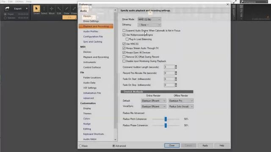
Task: Click the Fade On Start milliseconds field
Action: pos(169,79)
